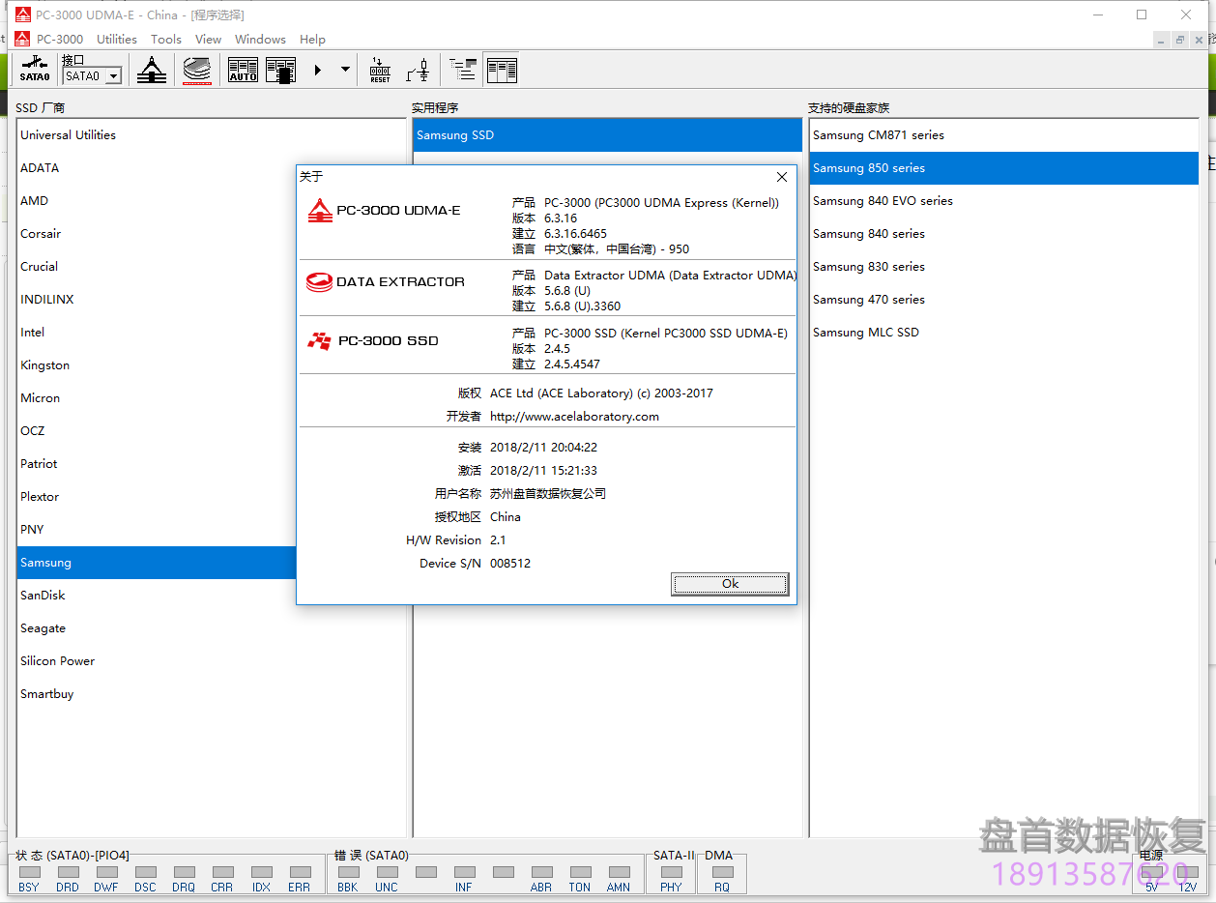Open the Utilities menu

click(x=117, y=40)
